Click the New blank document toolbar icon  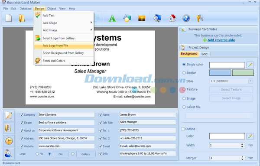(9, 18)
